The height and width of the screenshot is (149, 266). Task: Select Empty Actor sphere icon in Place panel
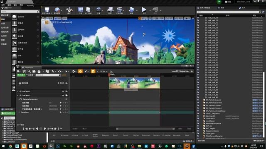click(x=15, y=17)
